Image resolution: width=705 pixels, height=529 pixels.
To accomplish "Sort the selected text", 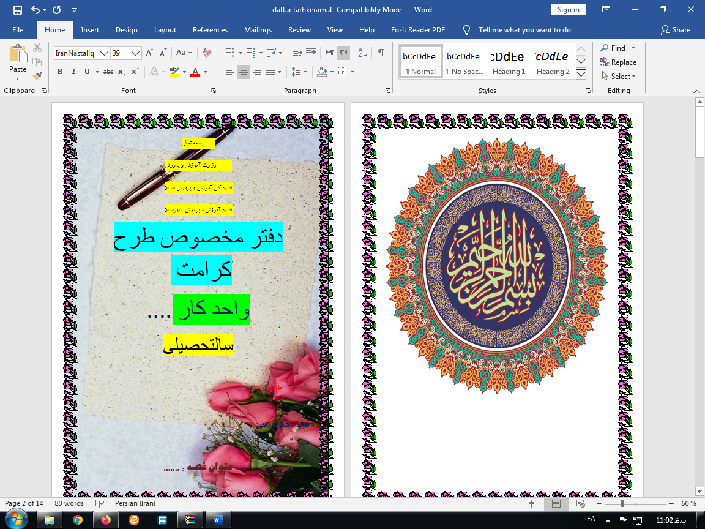I will (x=362, y=53).
